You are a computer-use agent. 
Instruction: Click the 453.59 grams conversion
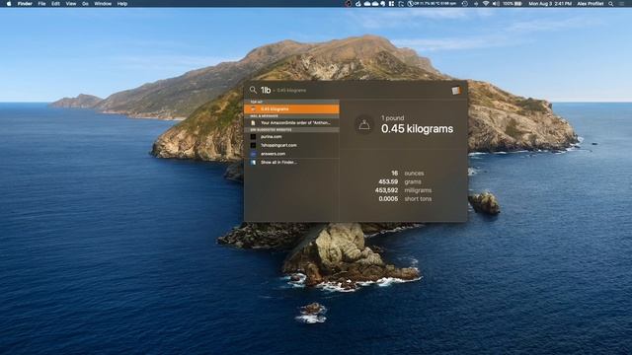(399, 181)
